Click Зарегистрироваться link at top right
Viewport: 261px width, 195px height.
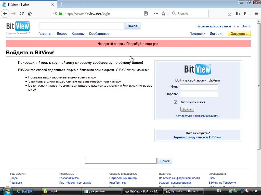pyautogui.click(x=214, y=26)
